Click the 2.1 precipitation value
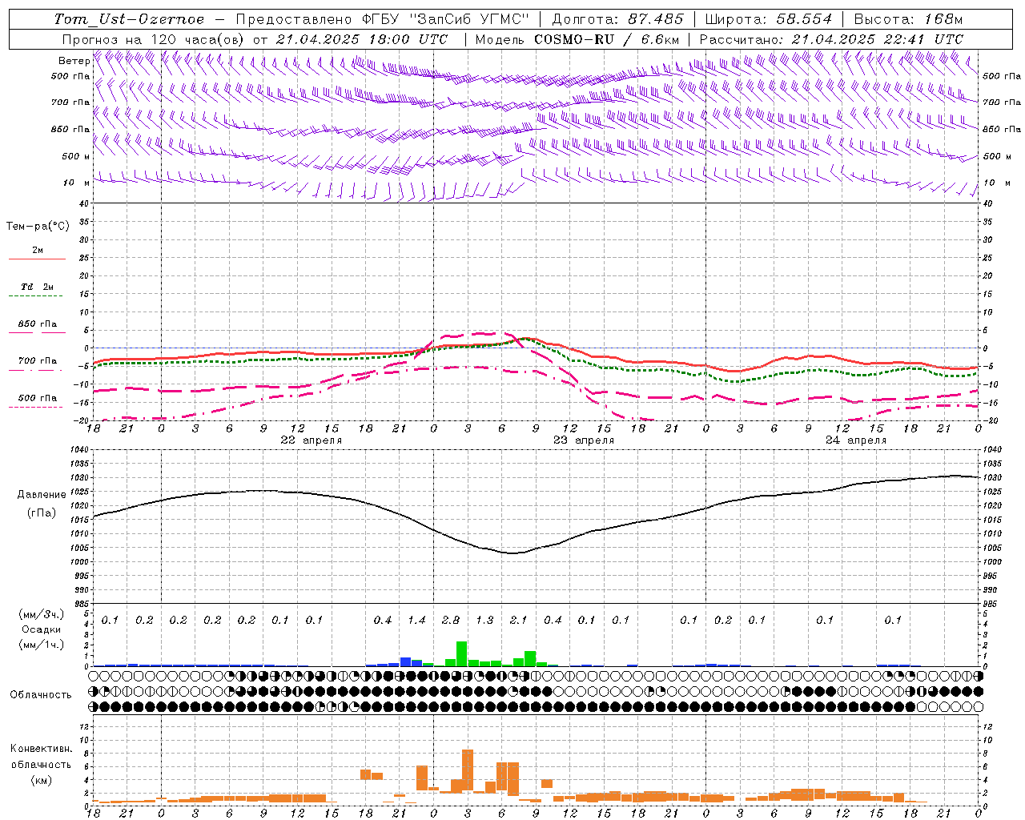 [519, 620]
